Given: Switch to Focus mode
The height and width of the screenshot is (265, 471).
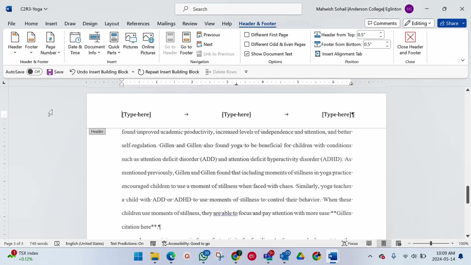Looking at the screenshot, I should [350, 243].
